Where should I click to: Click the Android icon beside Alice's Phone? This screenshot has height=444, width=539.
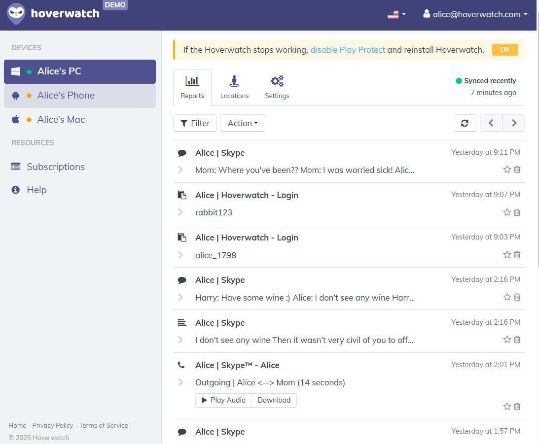15,96
